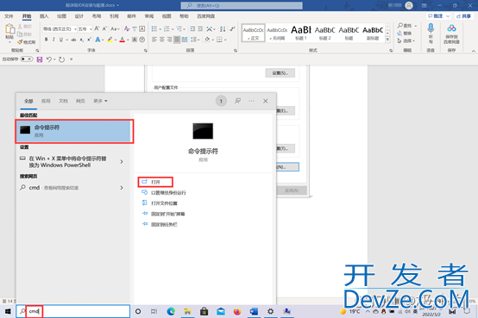Open Microsoft Edge from taskbar
The width and height of the screenshot is (478, 318).
(x=171, y=311)
